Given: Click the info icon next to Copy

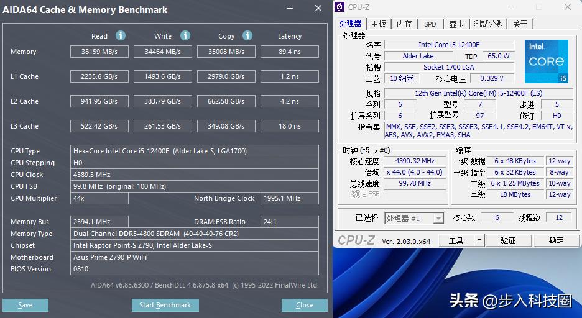Looking at the screenshot, I should (x=247, y=35).
